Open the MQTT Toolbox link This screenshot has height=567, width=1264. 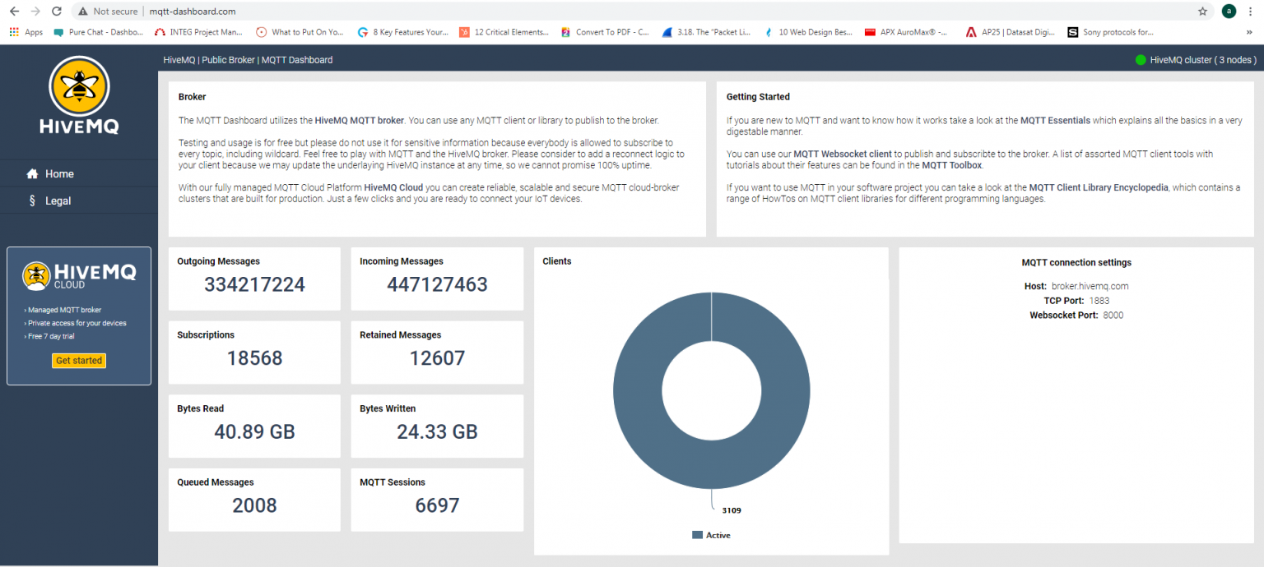pyautogui.click(x=952, y=165)
